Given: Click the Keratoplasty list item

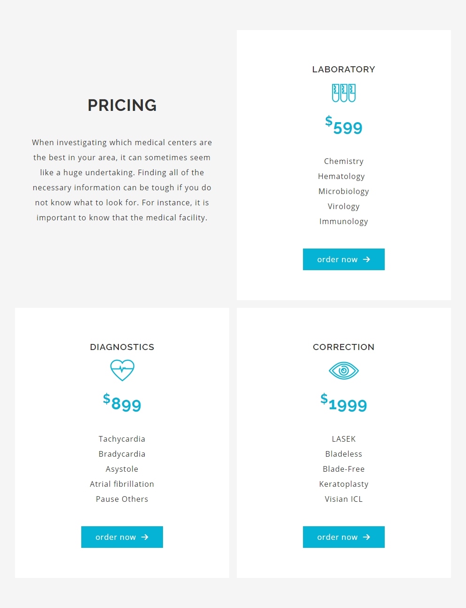Looking at the screenshot, I should (x=343, y=484).
